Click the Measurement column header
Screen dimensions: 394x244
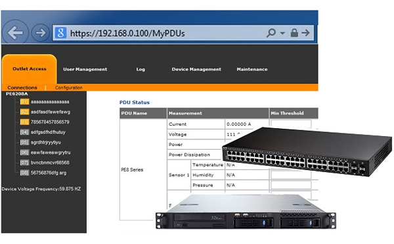218,113
